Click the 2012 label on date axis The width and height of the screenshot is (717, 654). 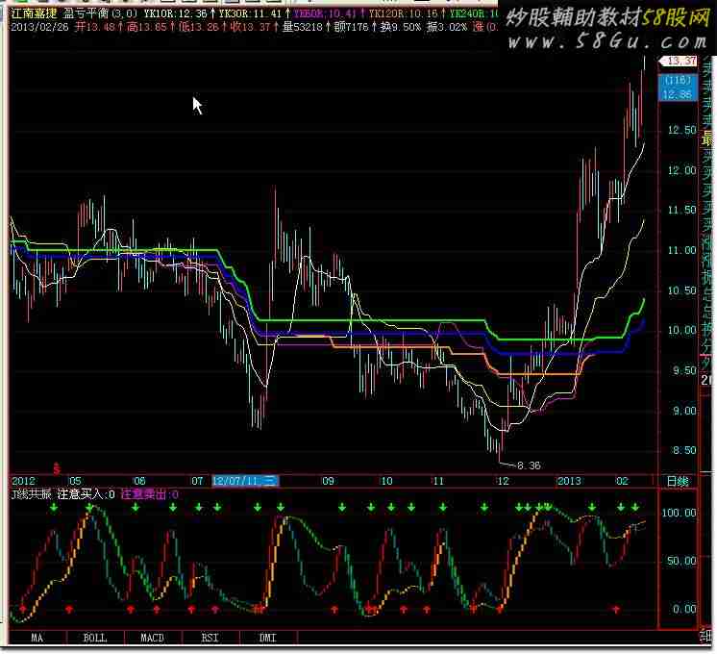[x=23, y=481]
